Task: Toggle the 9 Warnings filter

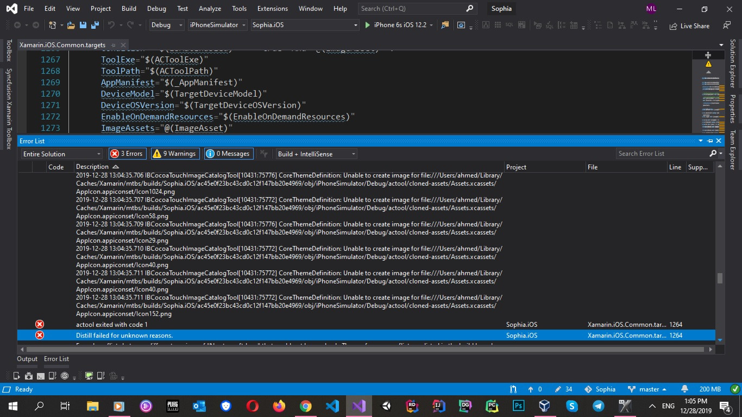Action: [175, 154]
